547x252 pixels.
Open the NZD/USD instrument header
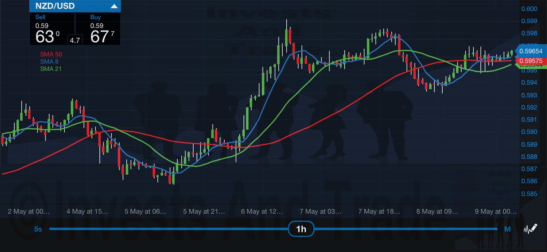pyautogui.click(x=76, y=6)
